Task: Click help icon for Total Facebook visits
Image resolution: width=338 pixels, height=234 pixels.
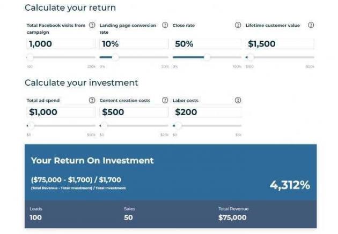Action: tap(92, 25)
